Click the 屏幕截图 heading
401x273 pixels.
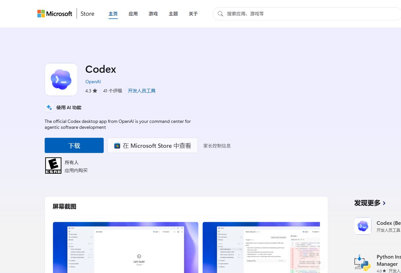64,206
